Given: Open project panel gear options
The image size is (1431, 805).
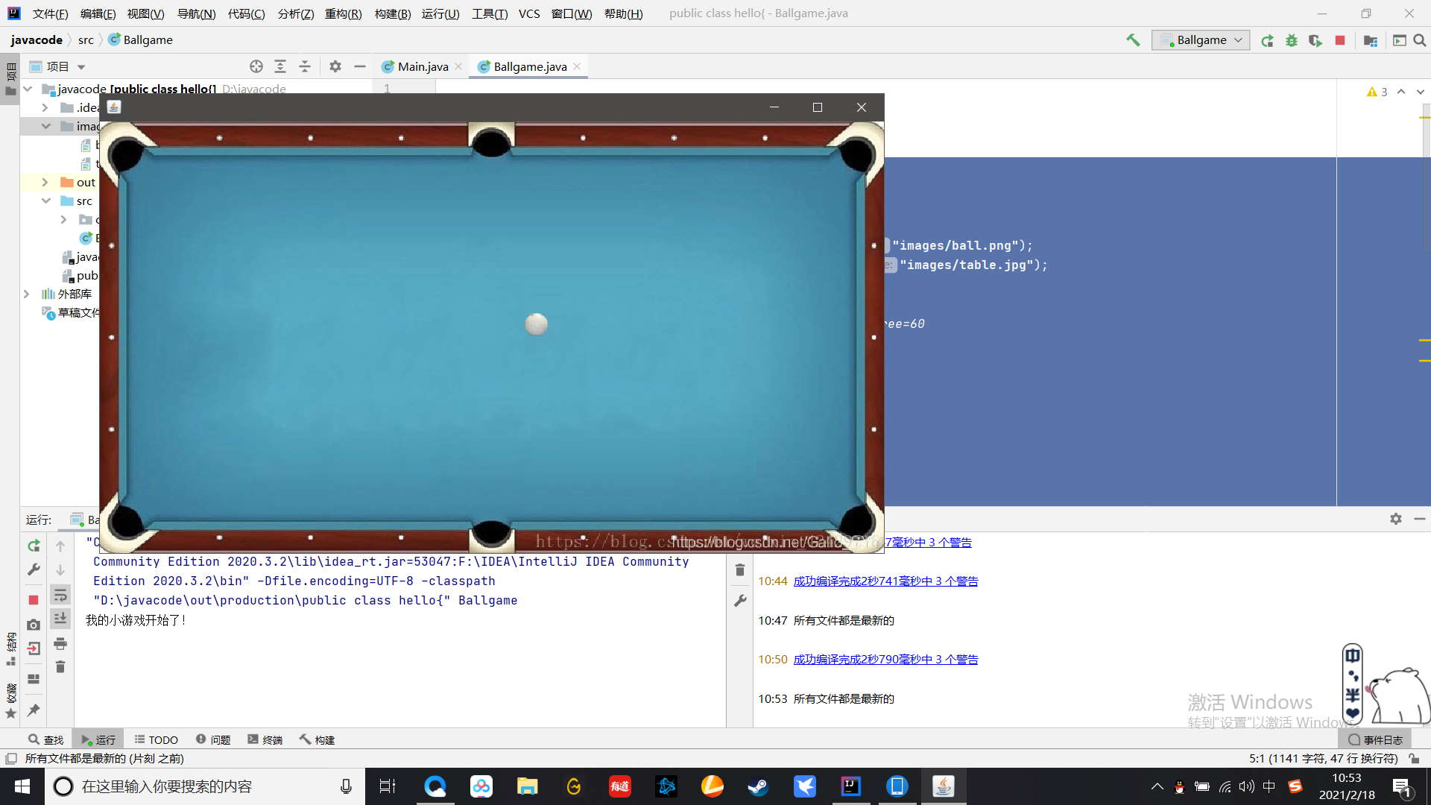Looking at the screenshot, I should coord(335,66).
